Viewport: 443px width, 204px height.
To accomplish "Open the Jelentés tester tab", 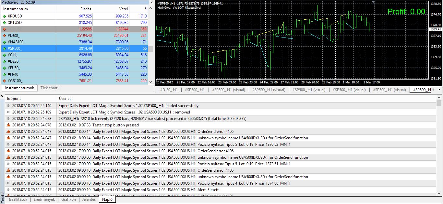I will [89, 199].
